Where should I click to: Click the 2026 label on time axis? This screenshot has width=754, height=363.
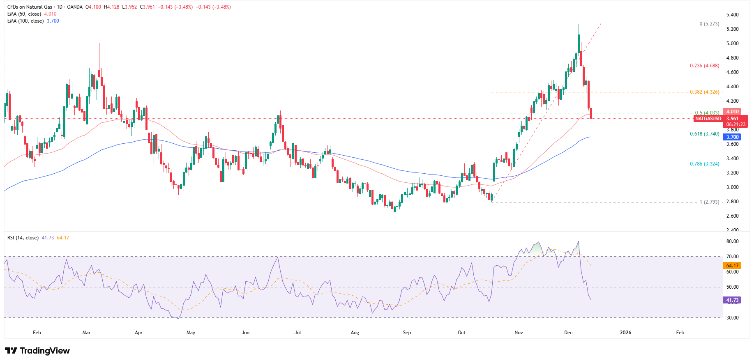(625, 333)
